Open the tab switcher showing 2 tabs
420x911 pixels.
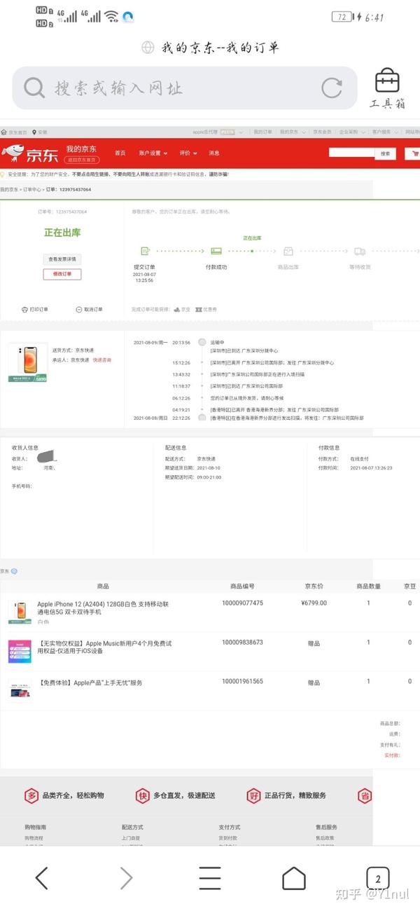coord(378,878)
